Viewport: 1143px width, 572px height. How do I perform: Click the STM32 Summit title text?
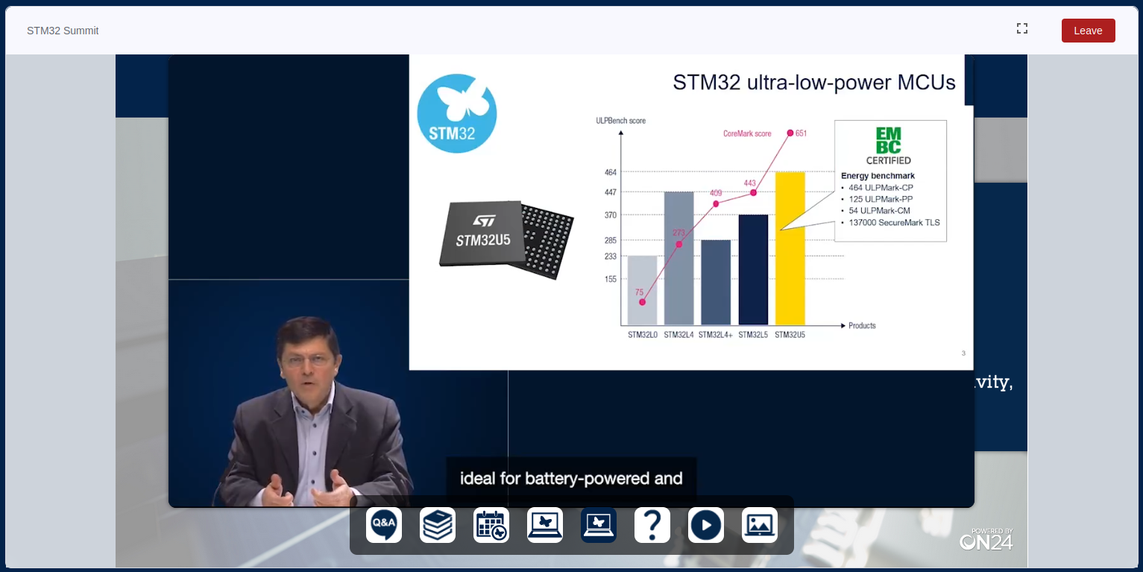click(63, 31)
